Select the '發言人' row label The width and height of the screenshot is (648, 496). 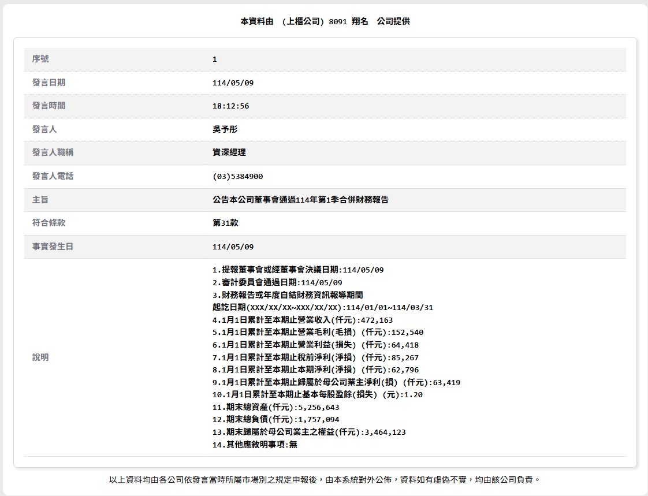coord(44,129)
